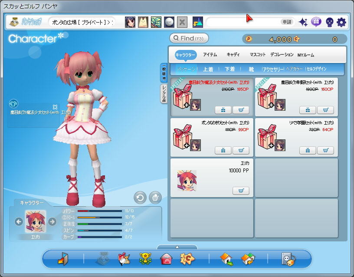
Task: Select the dark-haired girl character icon in top bar
Action: (130, 22)
